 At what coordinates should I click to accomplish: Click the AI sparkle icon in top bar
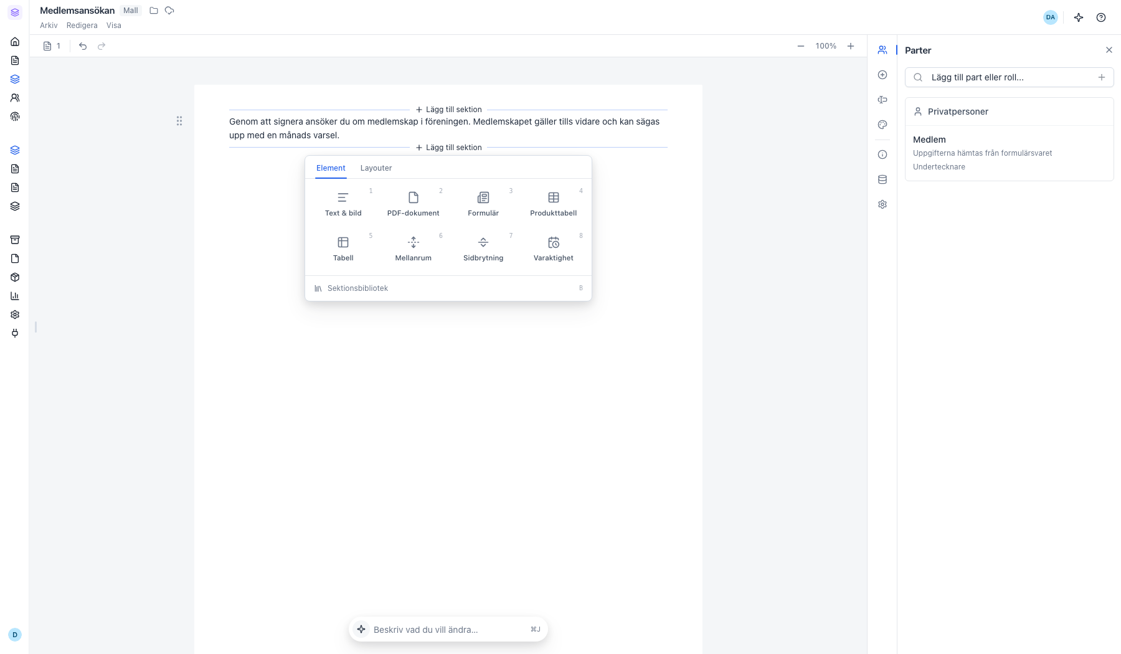pos(1079,17)
